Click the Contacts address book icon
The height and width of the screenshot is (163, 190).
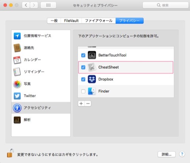click(17, 48)
